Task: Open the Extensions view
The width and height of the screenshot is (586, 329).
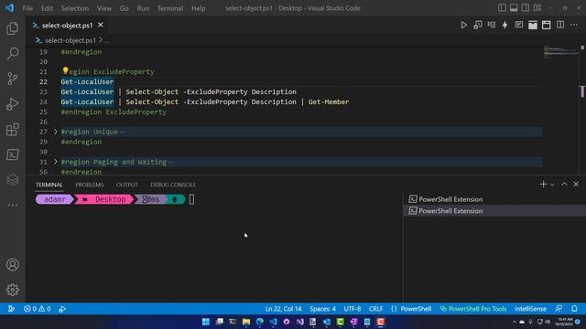Action: point(12,129)
